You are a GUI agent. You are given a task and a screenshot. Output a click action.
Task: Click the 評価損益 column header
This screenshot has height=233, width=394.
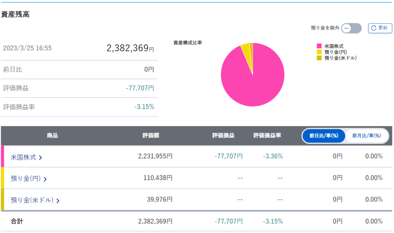pyautogui.click(x=223, y=136)
